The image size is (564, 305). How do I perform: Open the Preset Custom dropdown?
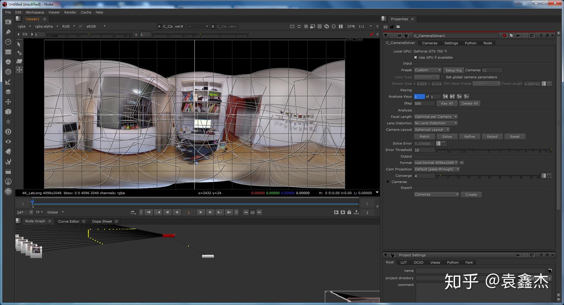[428, 70]
